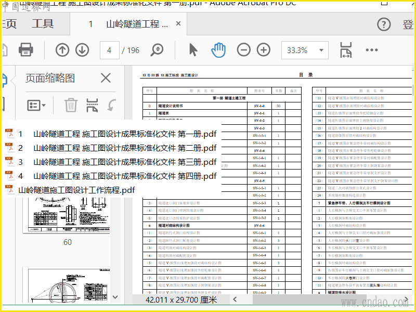Activate the hand pan tool
Screen dimensions: 416x312
218,50
